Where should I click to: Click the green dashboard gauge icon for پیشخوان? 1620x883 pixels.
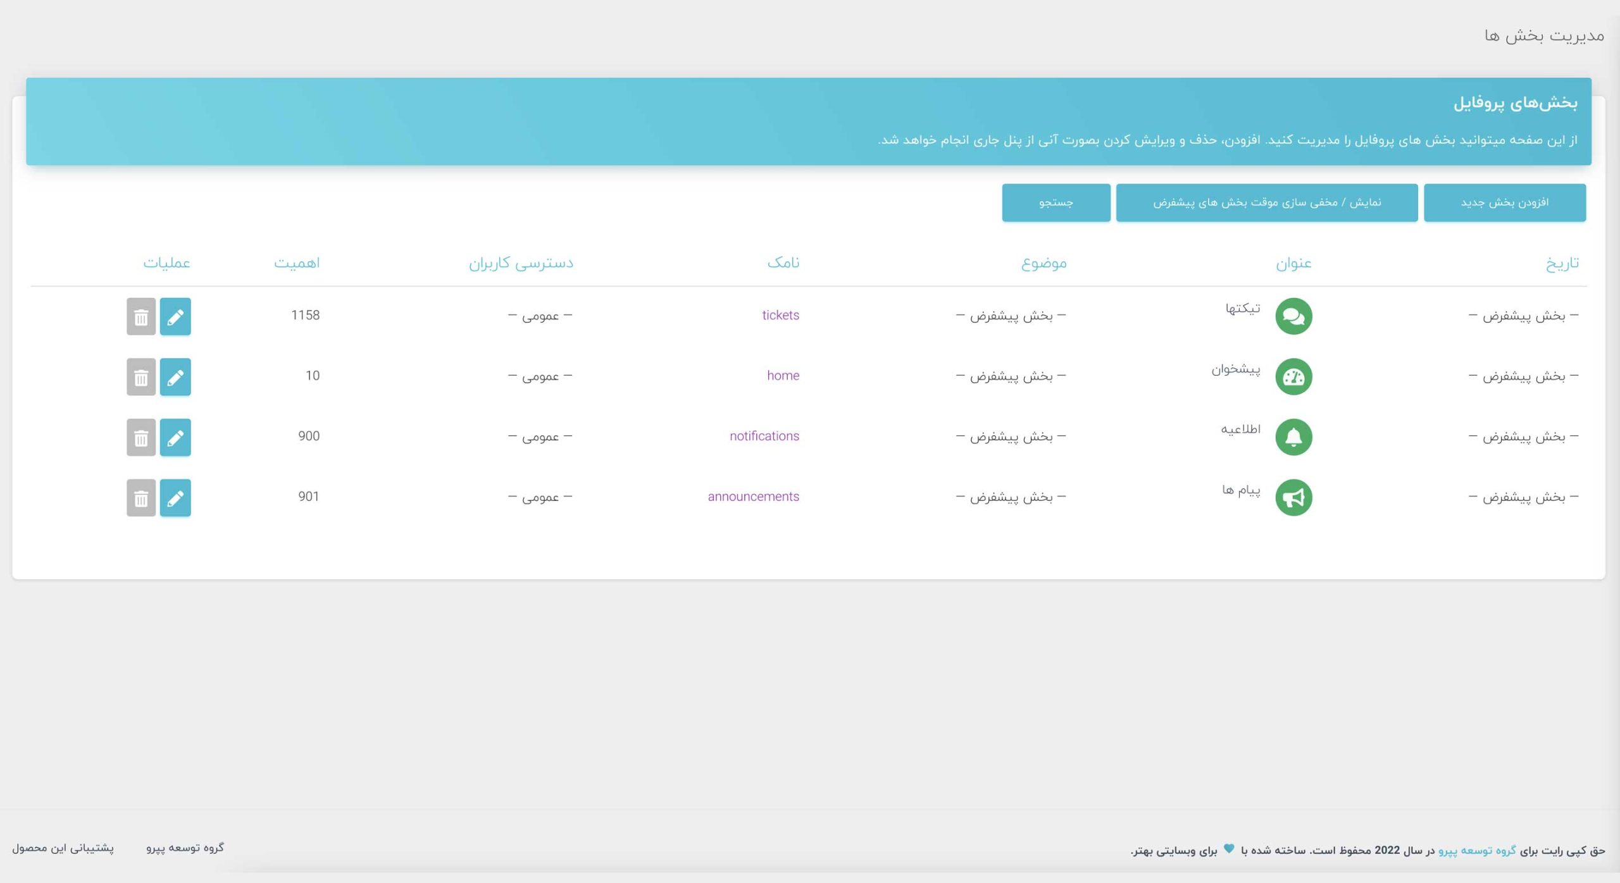(1293, 377)
